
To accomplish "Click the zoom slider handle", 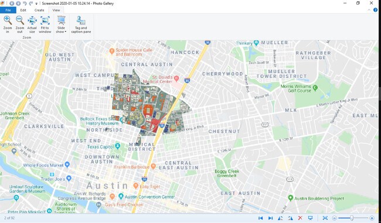I will 351,218.
